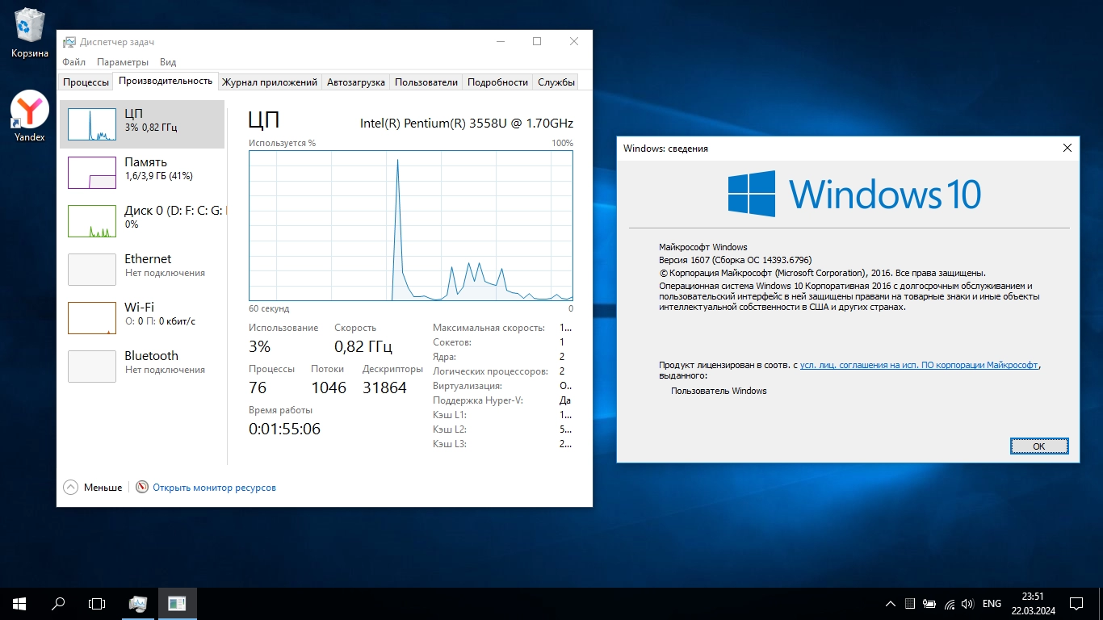Switch to the Подробности tab

pos(497,82)
